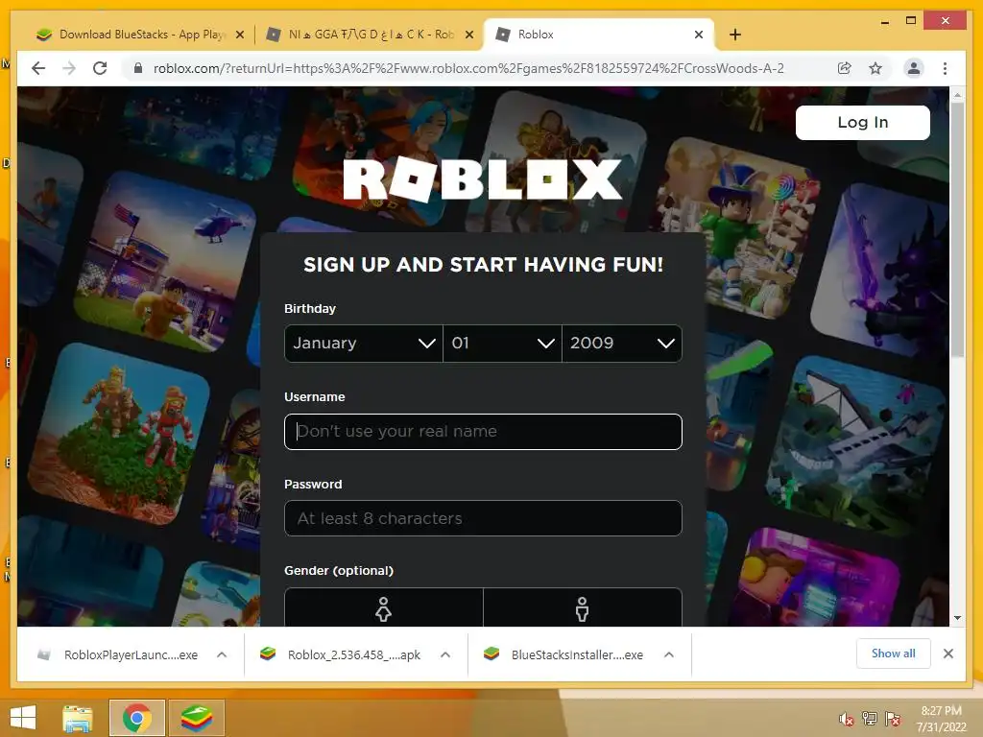Close the Roblox game page tab

click(x=468, y=35)
